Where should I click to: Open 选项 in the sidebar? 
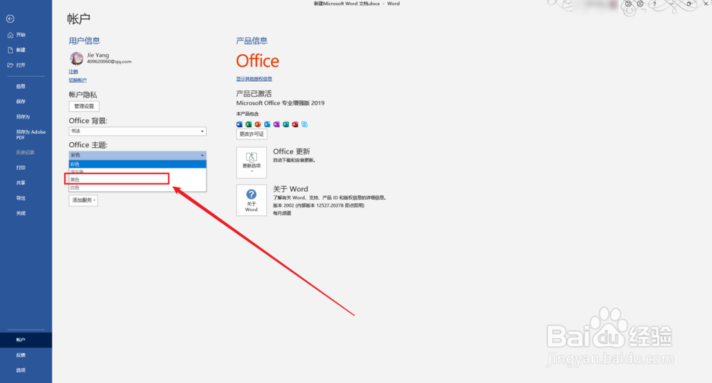21,370
